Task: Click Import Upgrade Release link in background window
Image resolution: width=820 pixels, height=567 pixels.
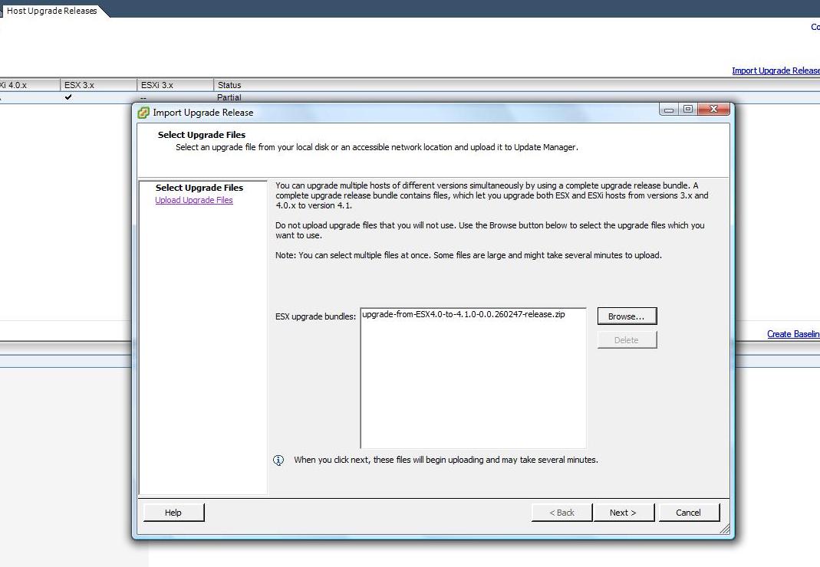Action: click(x=776, y=70)
